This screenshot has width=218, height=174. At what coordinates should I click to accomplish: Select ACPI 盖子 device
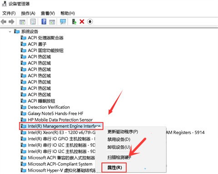[x=34, y=44]
